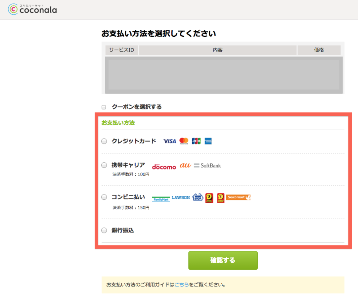
Task: Click the JCB card logo
Action: pos(196,141)
